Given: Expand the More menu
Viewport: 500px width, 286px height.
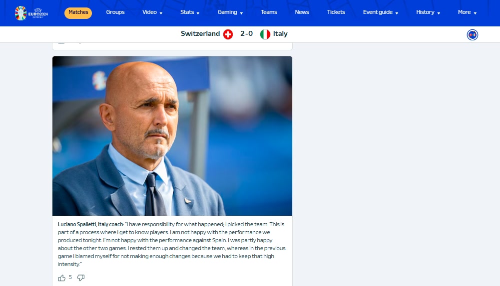Looking at the screenshot, I should [467, 12].
